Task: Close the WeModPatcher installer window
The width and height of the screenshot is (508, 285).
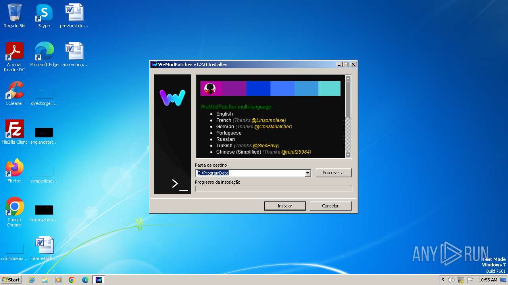Action: [353, 65]
